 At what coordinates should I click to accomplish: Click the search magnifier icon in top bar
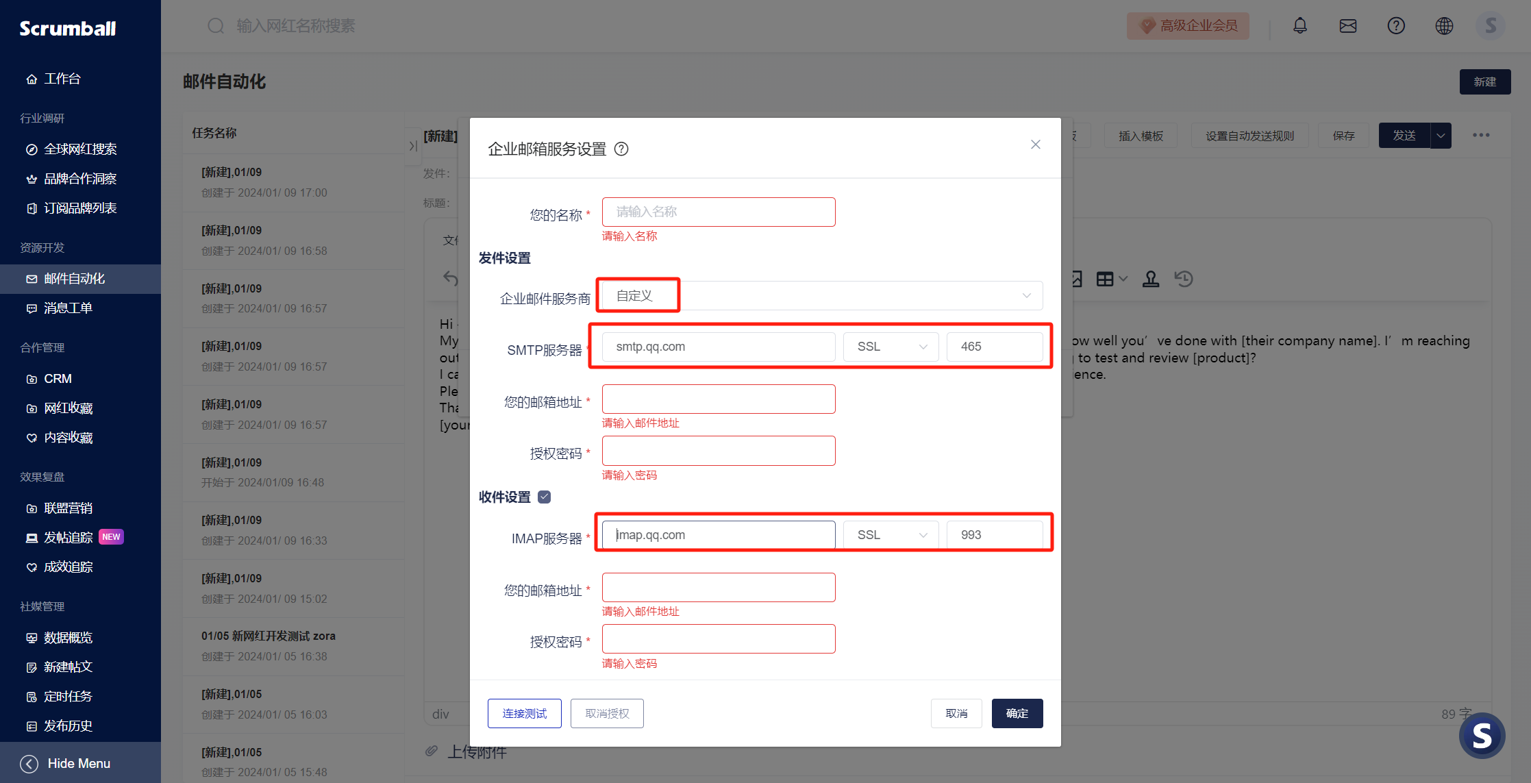(x=216, y=26)
